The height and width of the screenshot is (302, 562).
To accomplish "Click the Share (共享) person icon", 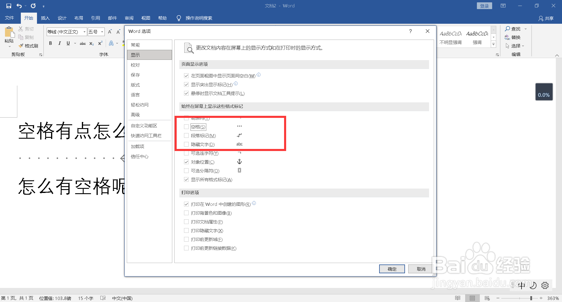I will [x=541, y=18].
